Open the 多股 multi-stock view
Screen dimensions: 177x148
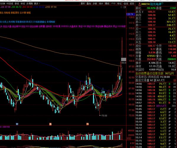click(95, 4)
